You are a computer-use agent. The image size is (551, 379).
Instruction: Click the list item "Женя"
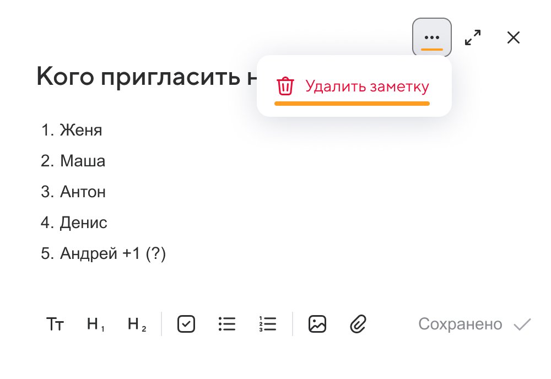click(81, 131)
